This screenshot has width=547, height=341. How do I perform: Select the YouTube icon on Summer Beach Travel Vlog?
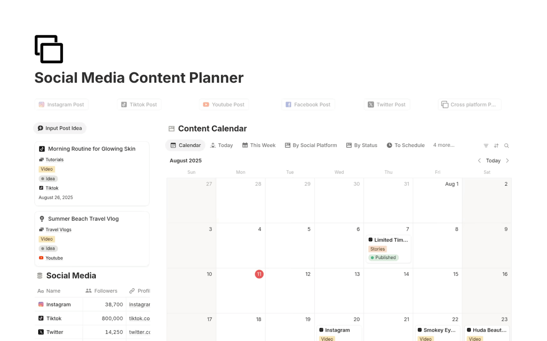[41, 258]
